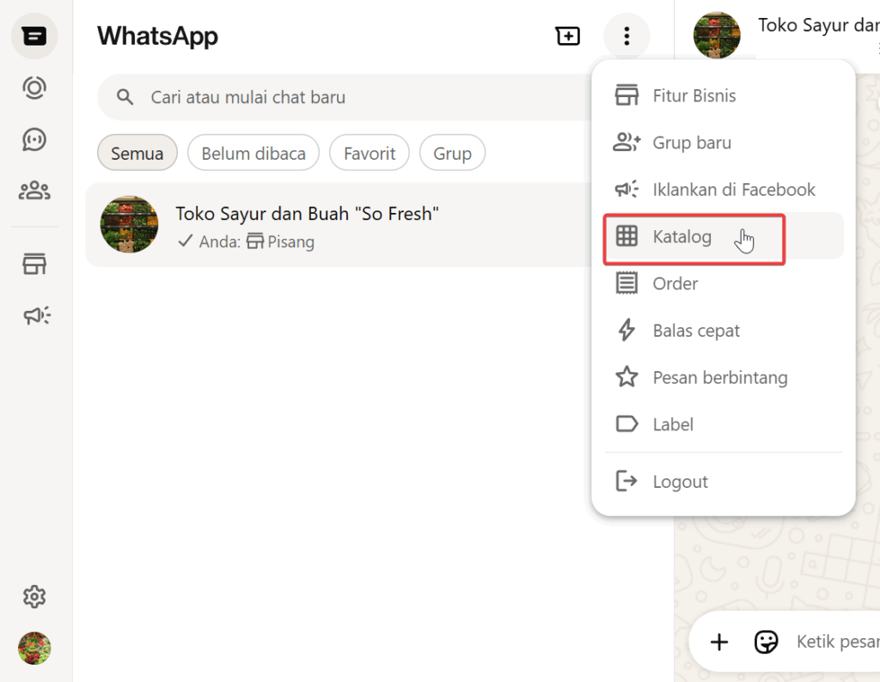The width and height of the screenshot is (880, 682).
Task: Click the emoji sticker icon
Action: 766,642
